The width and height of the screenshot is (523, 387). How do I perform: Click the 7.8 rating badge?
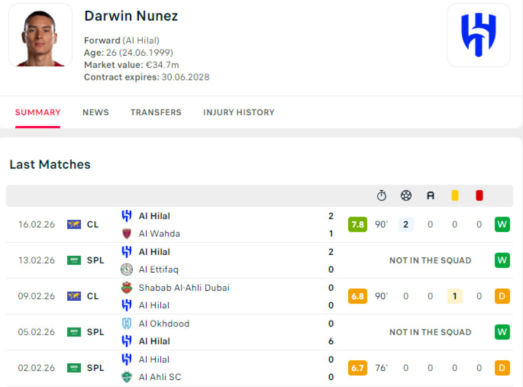tap(357, 225)
